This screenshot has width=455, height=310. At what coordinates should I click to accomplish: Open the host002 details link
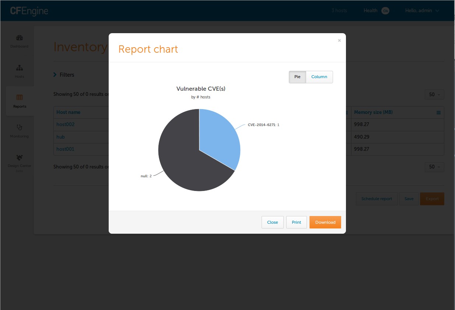point(65,124)
